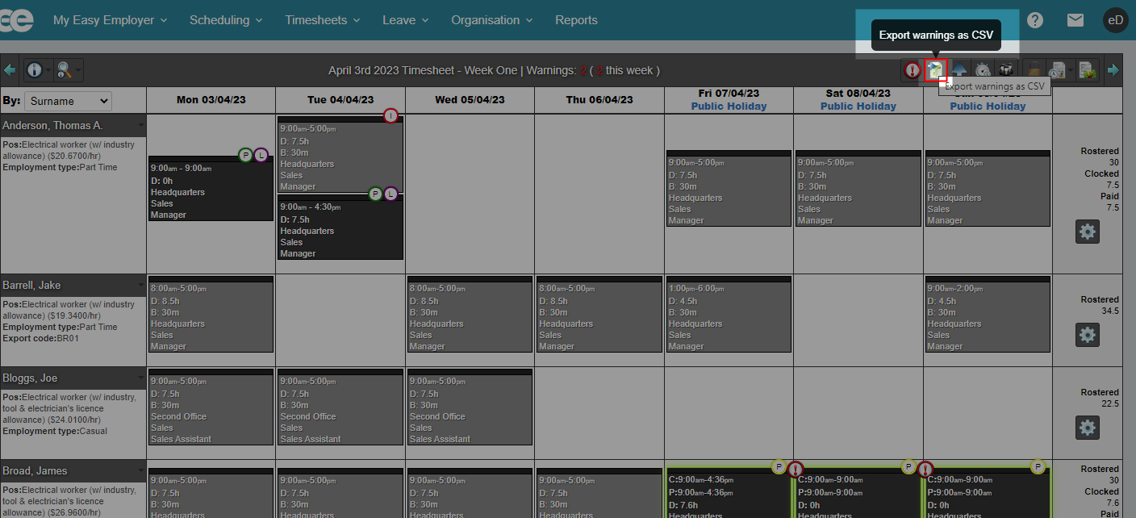
Task: Click Tue 04/04/23 column header
Action: pyautogui.click(x=340, y=99)
